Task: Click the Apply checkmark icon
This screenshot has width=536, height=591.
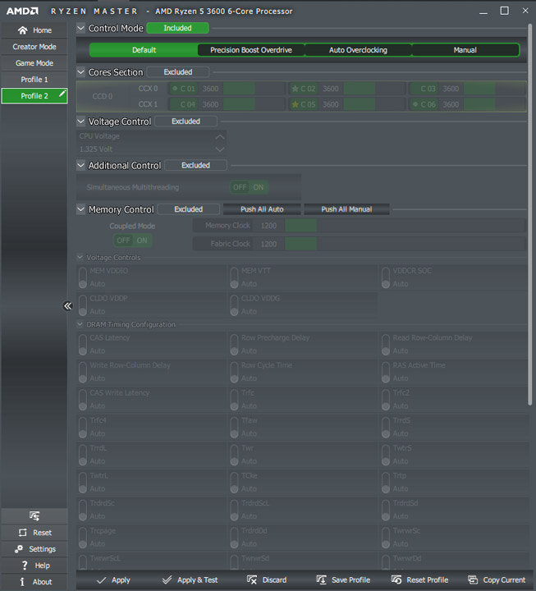Action: pyautogui.click(x=101, y=580)
